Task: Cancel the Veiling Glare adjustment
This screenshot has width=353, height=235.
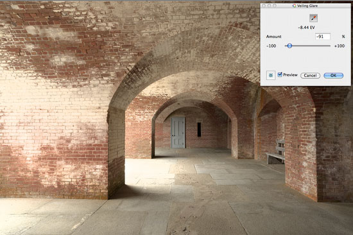Action: point(310,76)
